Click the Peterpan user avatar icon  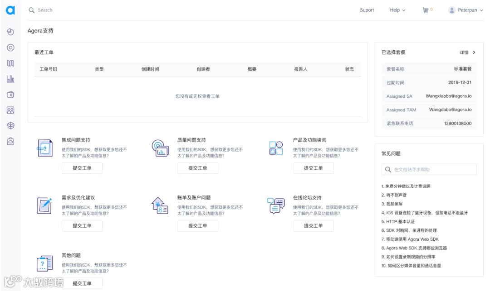(451, 10)
